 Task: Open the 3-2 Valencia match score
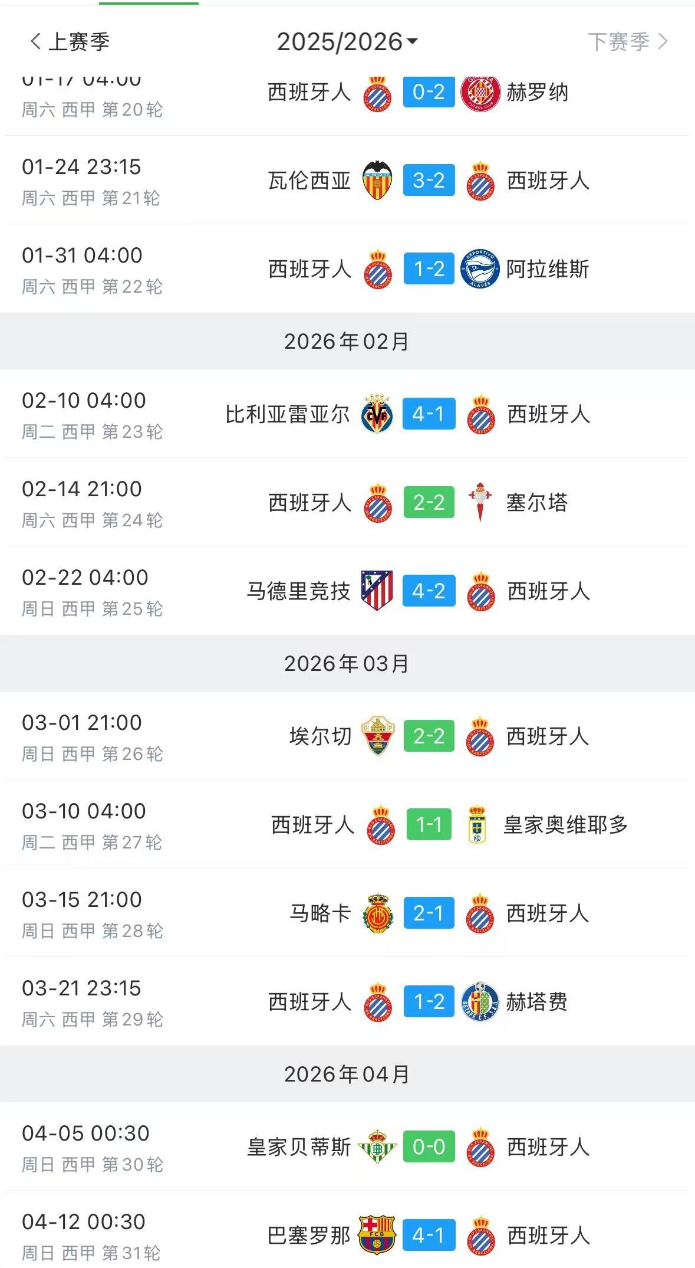tap(429, 181)
